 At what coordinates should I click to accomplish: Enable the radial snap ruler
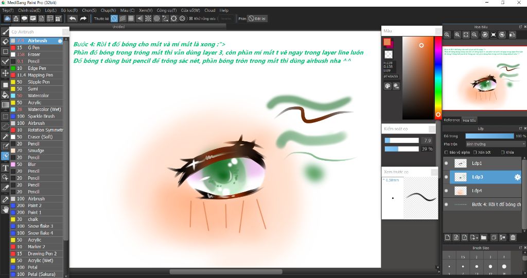pyautogui.click(x=148, y=18)
